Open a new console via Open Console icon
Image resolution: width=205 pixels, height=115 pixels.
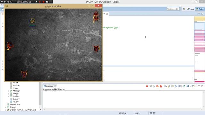[x=193, y=86]
